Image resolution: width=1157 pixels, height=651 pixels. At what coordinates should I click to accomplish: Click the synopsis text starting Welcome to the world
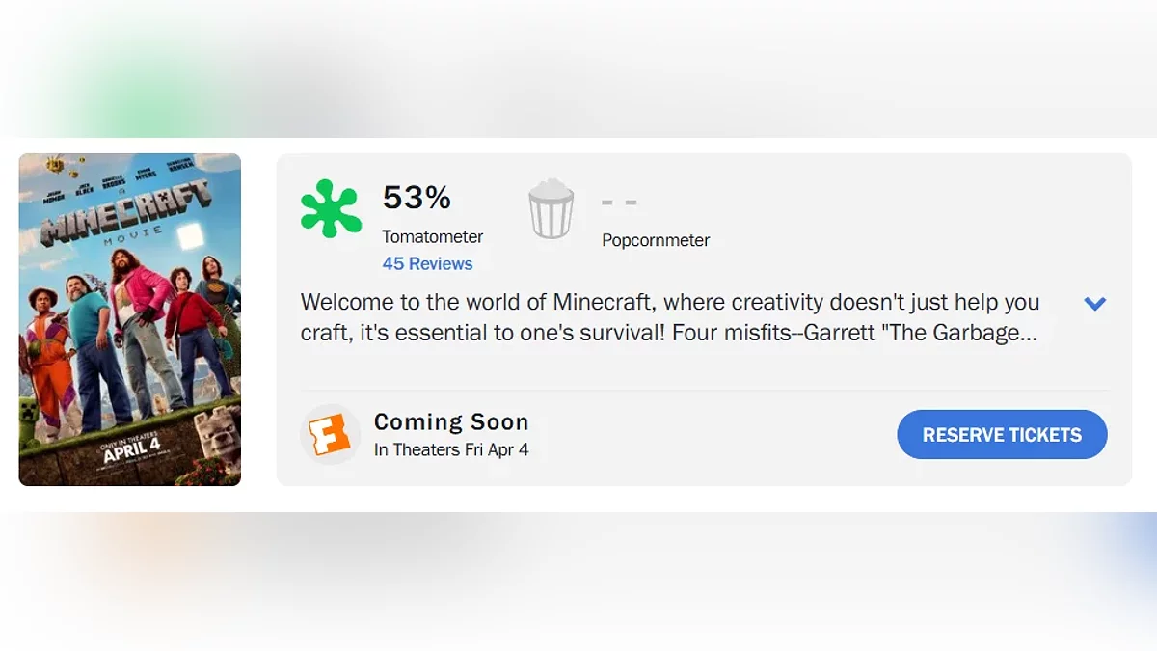(670, 317)
